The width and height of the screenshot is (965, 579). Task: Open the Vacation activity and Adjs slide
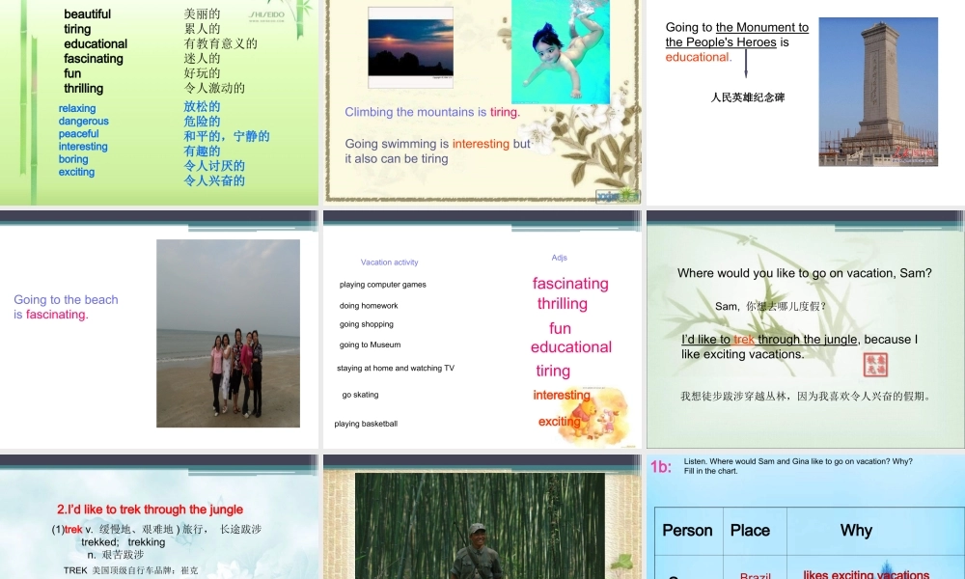482,330
